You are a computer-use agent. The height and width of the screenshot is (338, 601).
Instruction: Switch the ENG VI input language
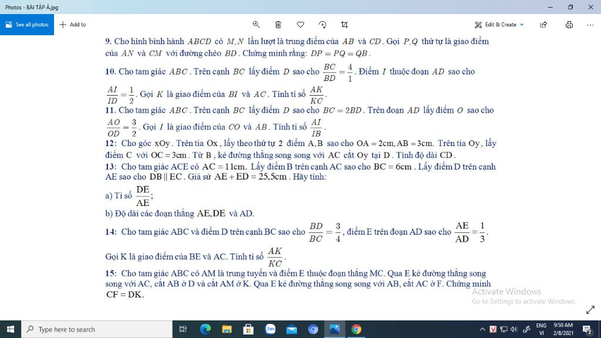541,329
